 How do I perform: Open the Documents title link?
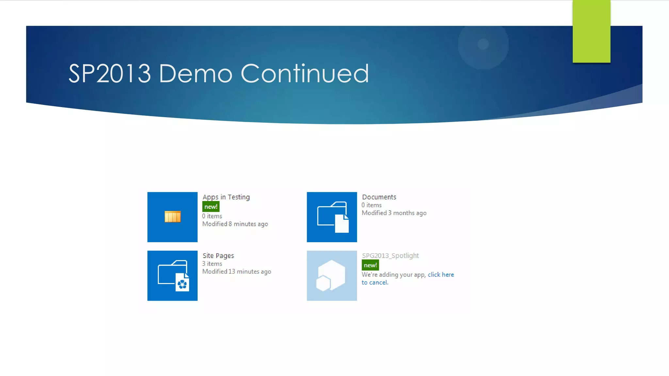pos(379,197)
